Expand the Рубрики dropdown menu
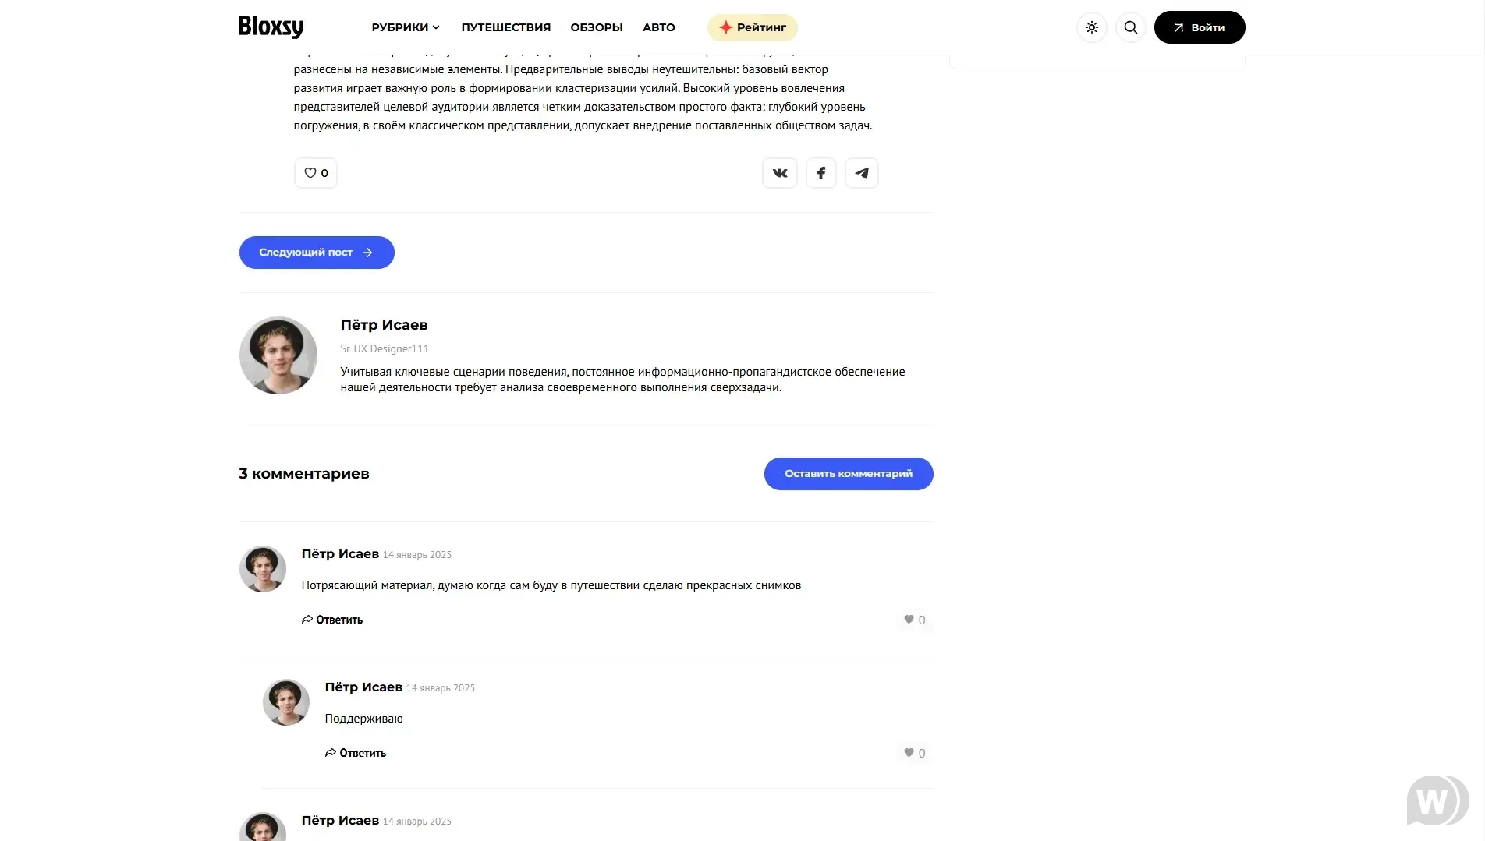The height and width of the screenshot is (841, 1485). (406, 27)
